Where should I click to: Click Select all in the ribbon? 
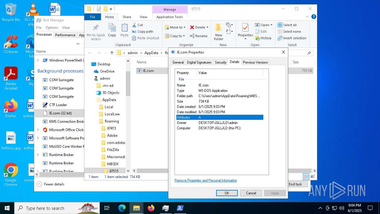[x=287, y=25]
